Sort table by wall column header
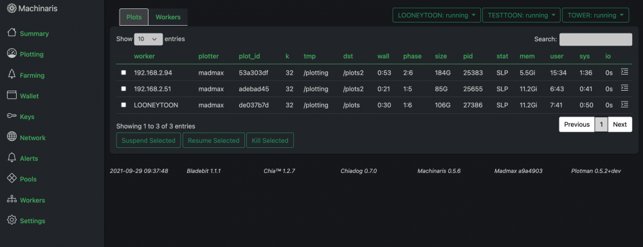The width and height of the screenshot is (643, 247). click(383, 56)
